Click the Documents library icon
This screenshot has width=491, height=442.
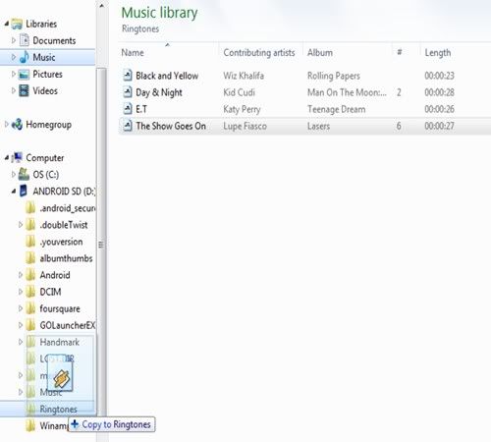click(x=25, y=40)
